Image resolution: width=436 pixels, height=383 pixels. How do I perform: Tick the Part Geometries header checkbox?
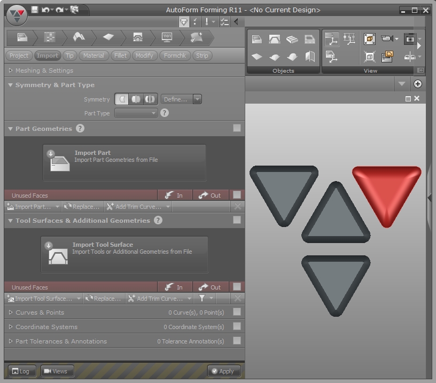237,128
